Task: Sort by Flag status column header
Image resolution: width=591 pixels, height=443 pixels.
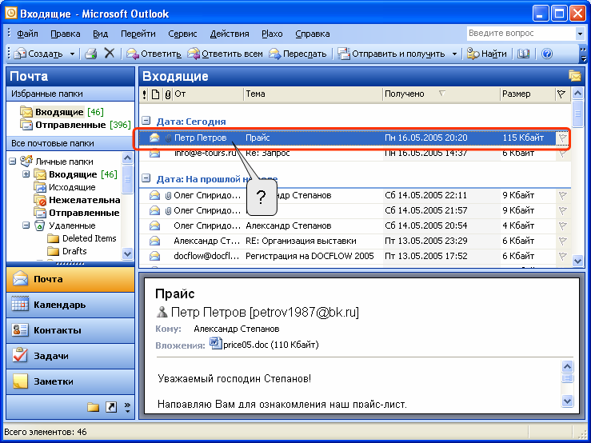Action: (561, 94)
